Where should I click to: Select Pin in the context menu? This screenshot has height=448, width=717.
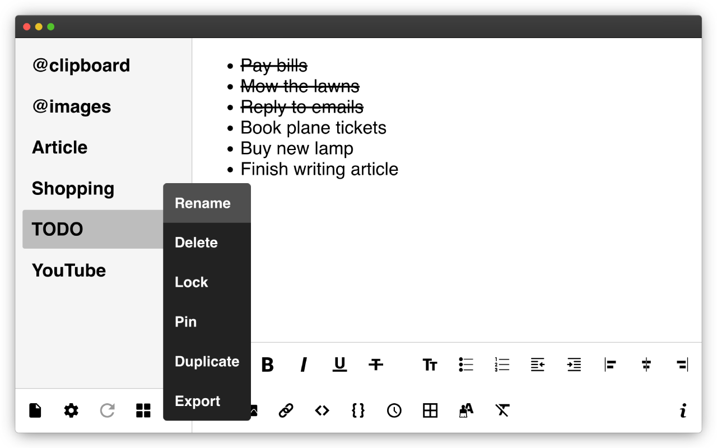(207, 322)
